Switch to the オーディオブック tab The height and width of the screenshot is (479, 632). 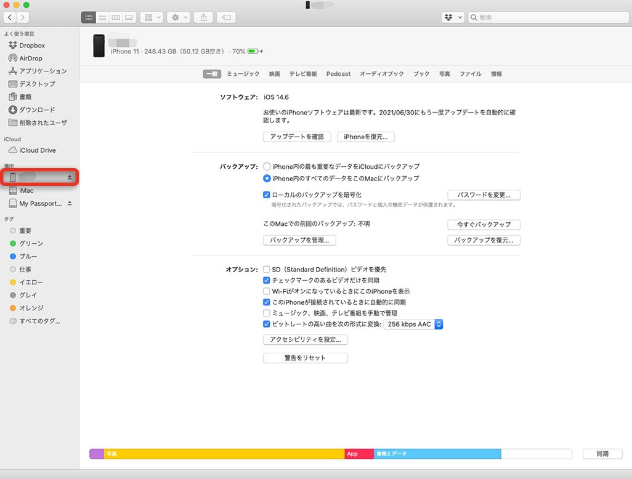coord(382,74)
